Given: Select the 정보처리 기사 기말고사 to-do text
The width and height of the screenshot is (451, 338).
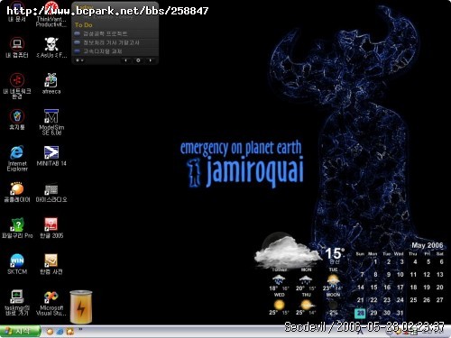Looking at the screenshot, I should (111, 42).
